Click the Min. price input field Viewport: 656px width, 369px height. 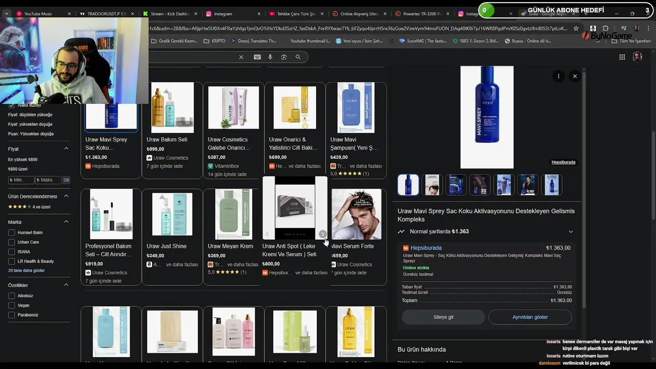click(21, 180)
